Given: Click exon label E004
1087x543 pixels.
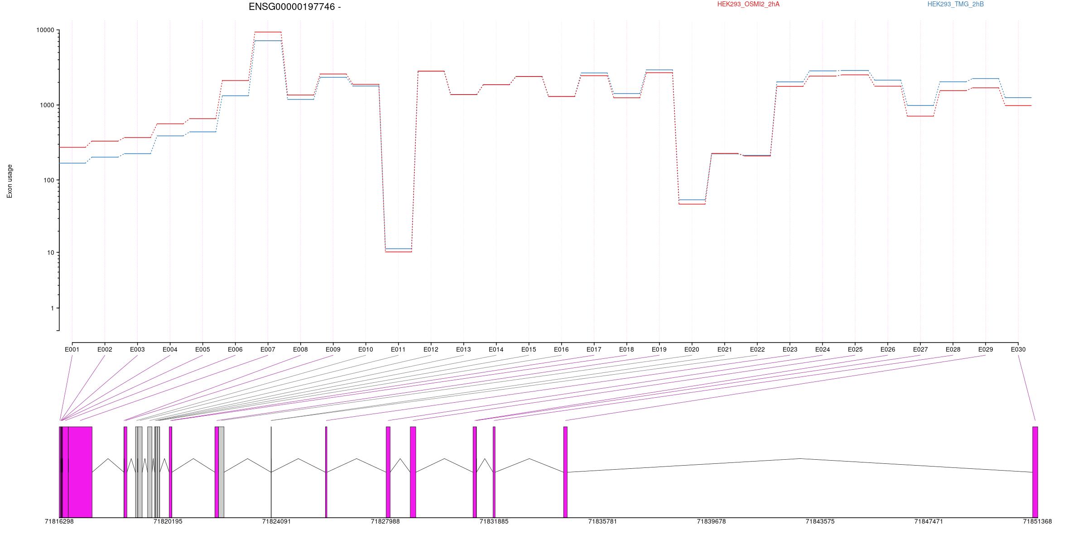Looking at the screenshot, I should tap(170, 349).
